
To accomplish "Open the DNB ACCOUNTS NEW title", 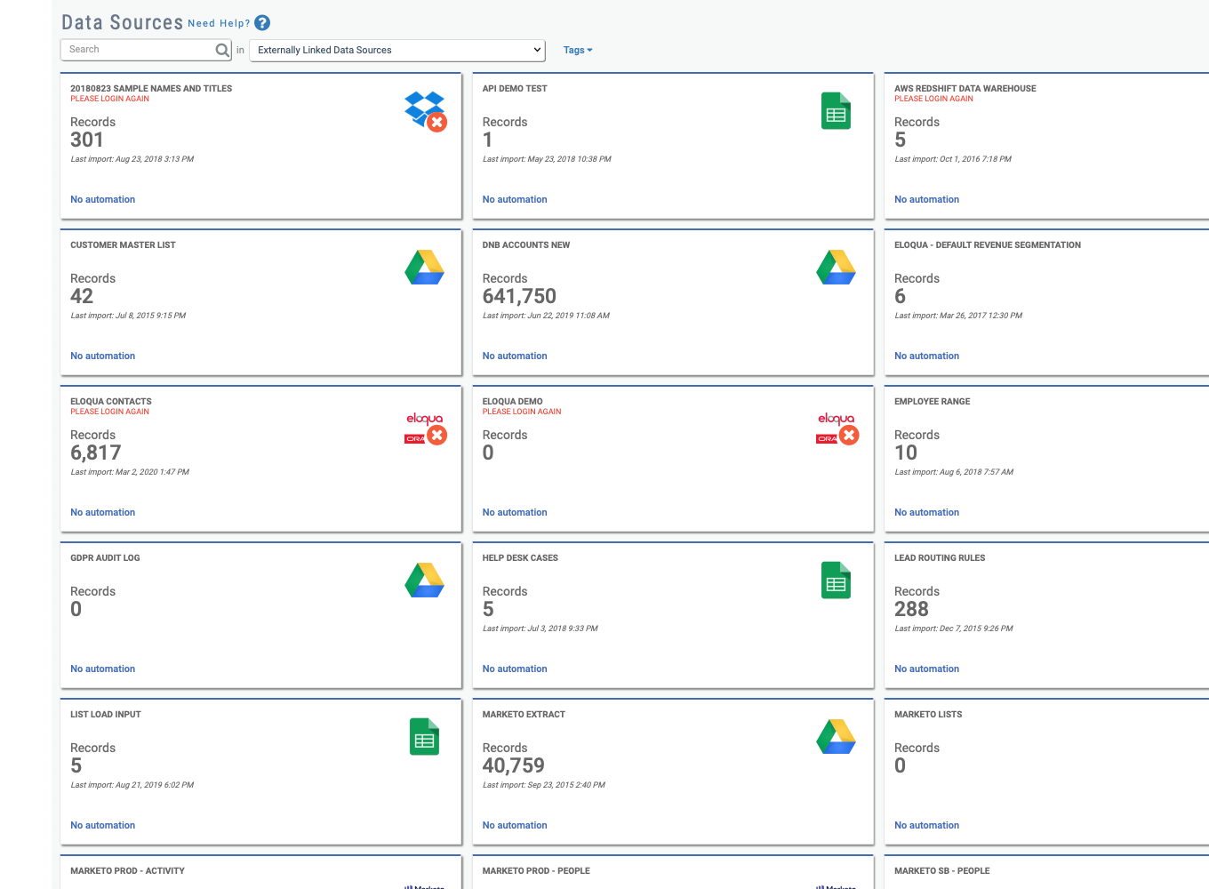I will click(x=526, y=245).
